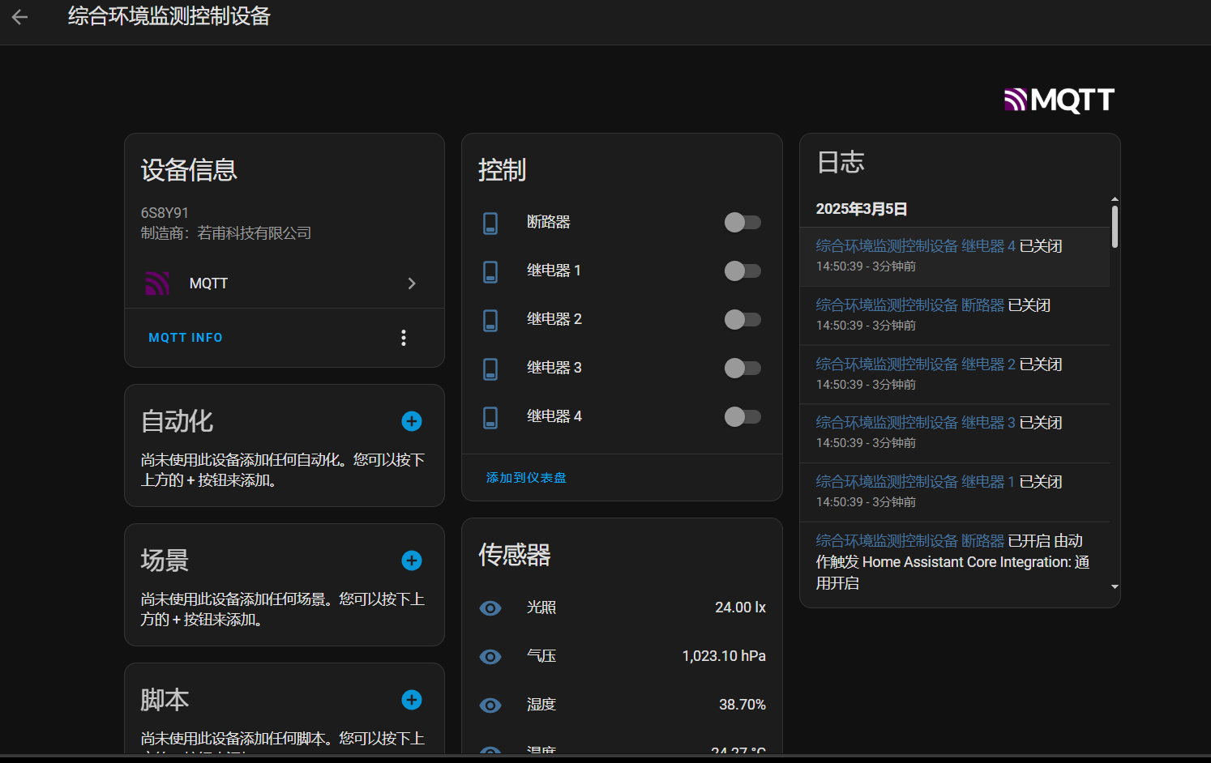The width and height of the screenshot is (1211, 763).
Task: Toggle the 断路器 switch on
Action: pyautogui.click(x=742, y=223)
